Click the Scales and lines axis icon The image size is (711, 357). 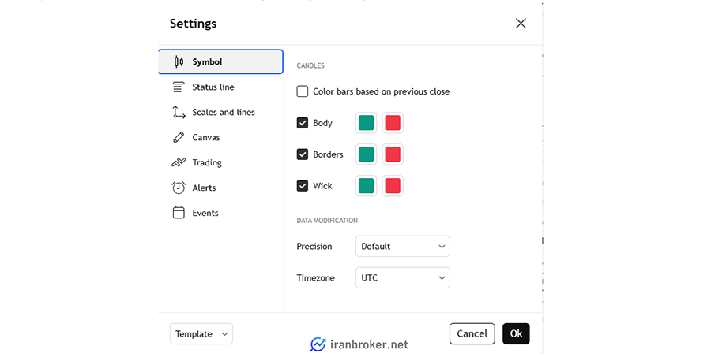(179, 112)
